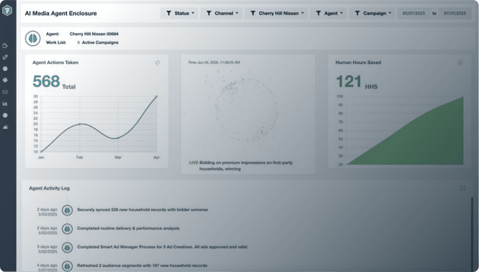Click the Activity Log vertical scrollbar
The width and height of the screenshot is (490, 272).
pos(472,225)
